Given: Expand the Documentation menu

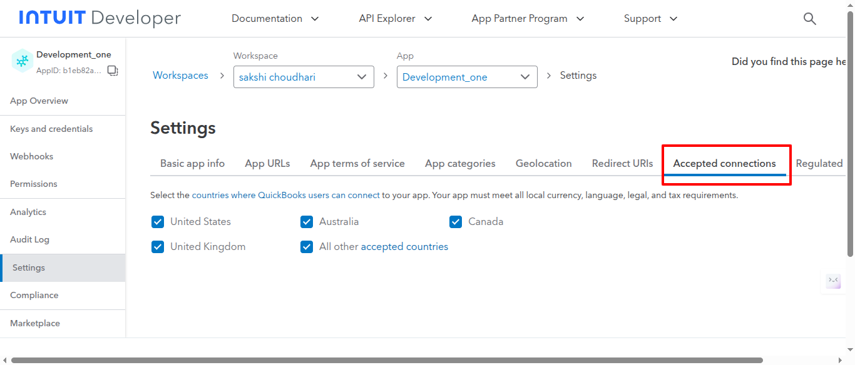Looking at the screenshot, I should 275,19.
